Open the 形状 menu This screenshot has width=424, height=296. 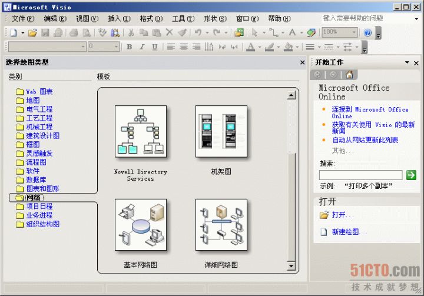[x=216, y=19]
